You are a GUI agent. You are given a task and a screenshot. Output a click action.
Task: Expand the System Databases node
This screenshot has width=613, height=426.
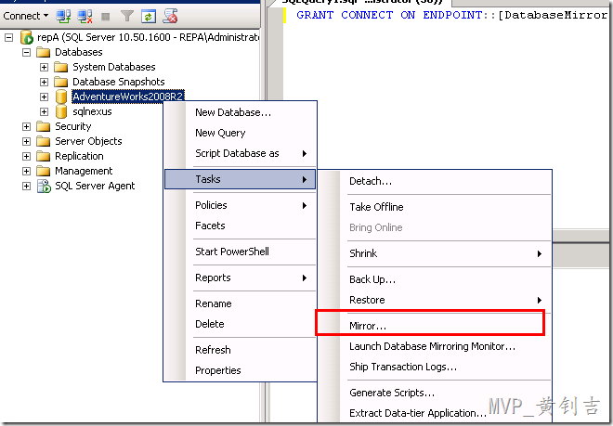coord(45,67)
